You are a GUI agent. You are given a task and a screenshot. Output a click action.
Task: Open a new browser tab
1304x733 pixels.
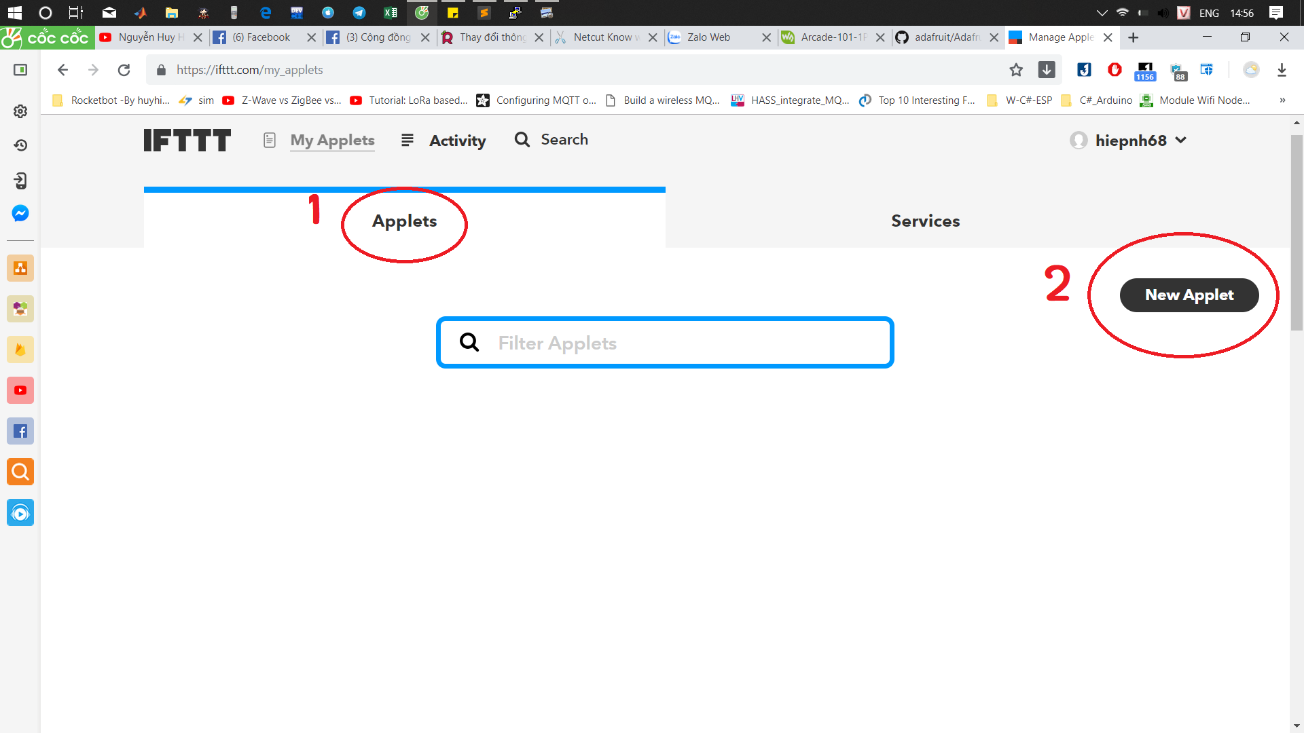pyautogui.click(x=1133, y=38)
